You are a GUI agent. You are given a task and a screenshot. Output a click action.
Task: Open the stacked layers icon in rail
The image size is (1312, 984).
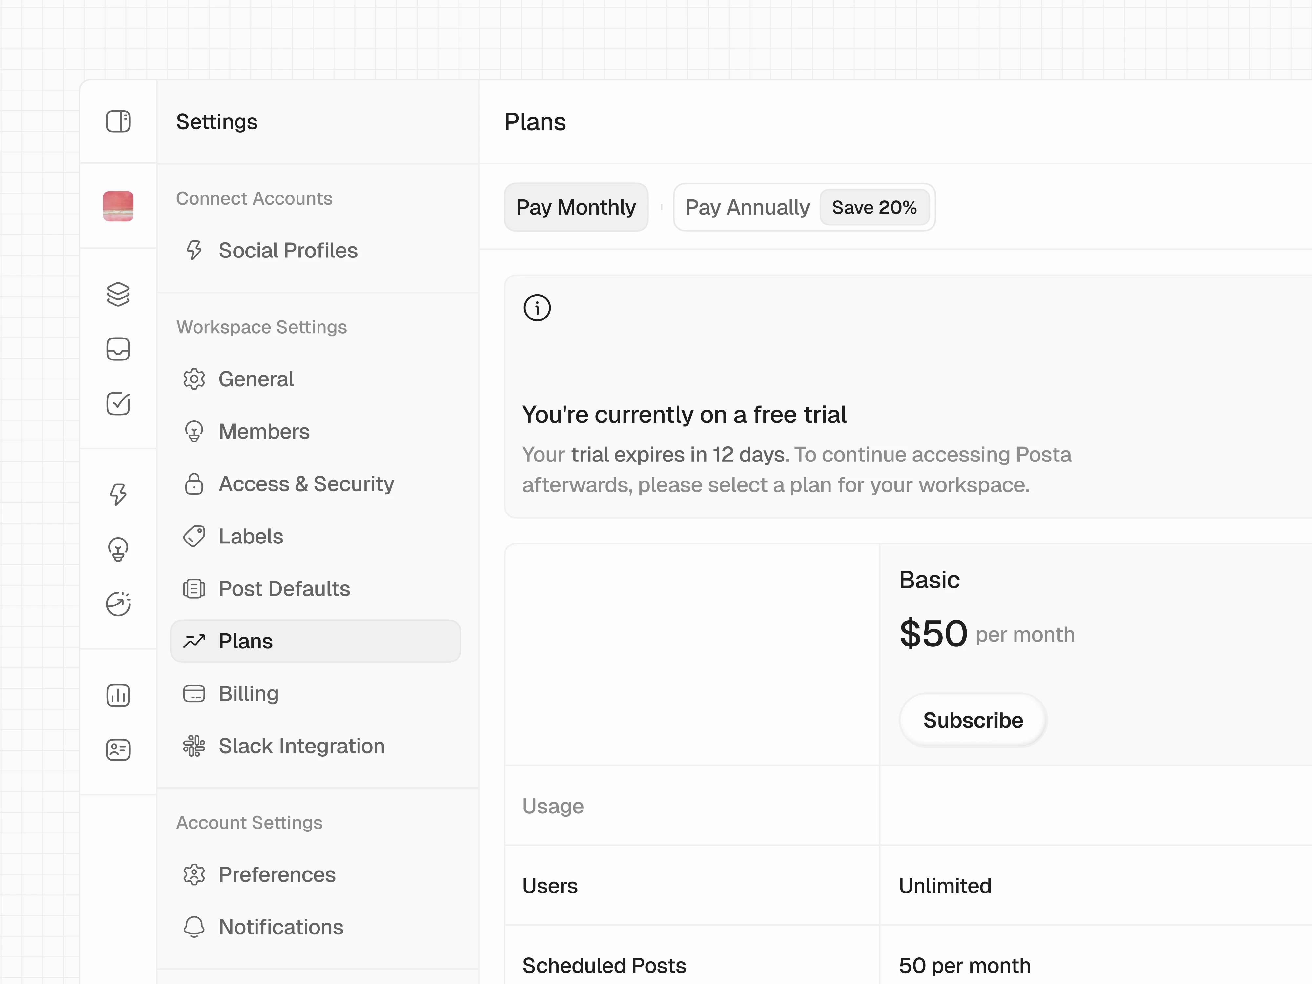118,294
